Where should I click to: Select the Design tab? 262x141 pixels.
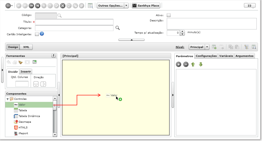[13, 47]
